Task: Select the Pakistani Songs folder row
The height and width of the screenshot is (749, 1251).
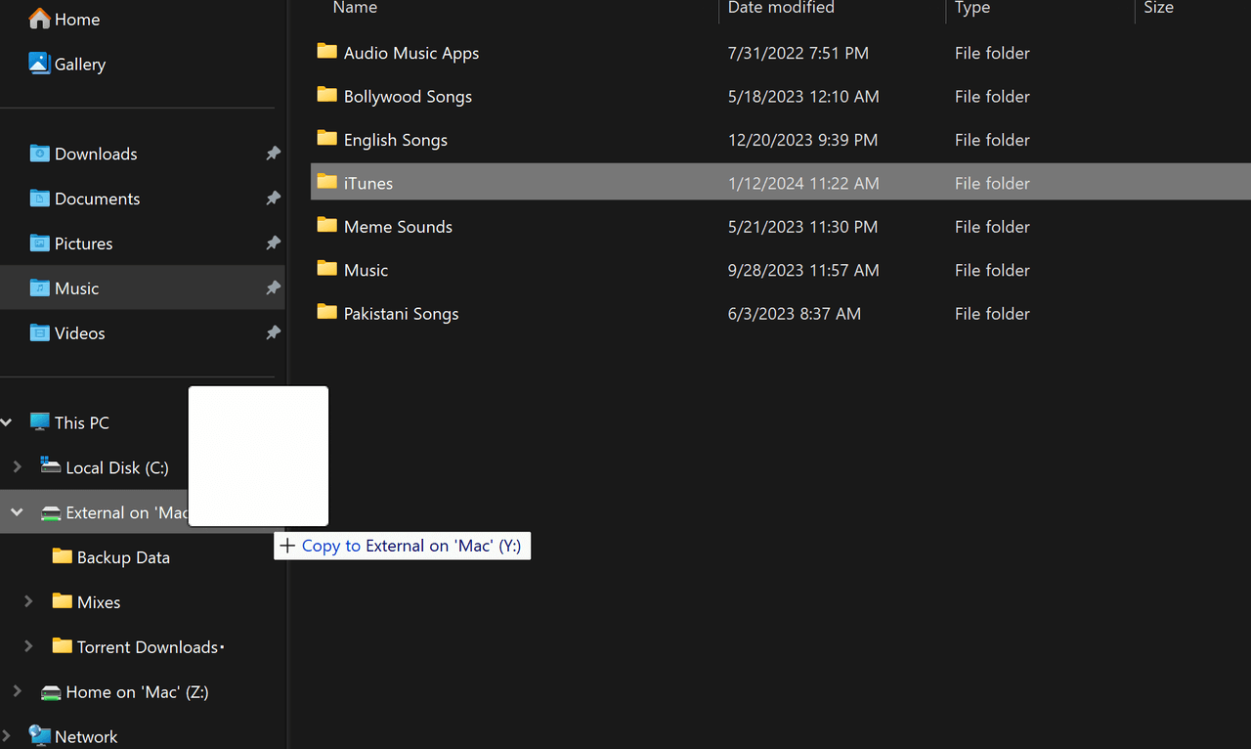Action: pyautogui.click(x=401, y=314)
